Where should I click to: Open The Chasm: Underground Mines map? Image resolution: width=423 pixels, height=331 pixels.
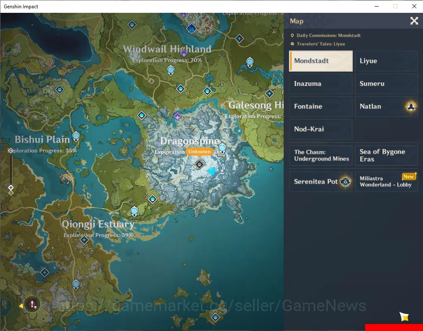[321, 156]
